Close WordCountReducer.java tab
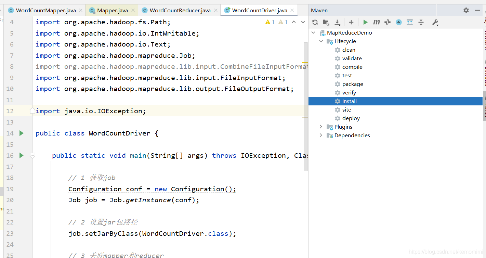 tap(216, 10)
